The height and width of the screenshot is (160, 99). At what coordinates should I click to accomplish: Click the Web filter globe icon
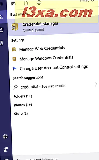39,2
